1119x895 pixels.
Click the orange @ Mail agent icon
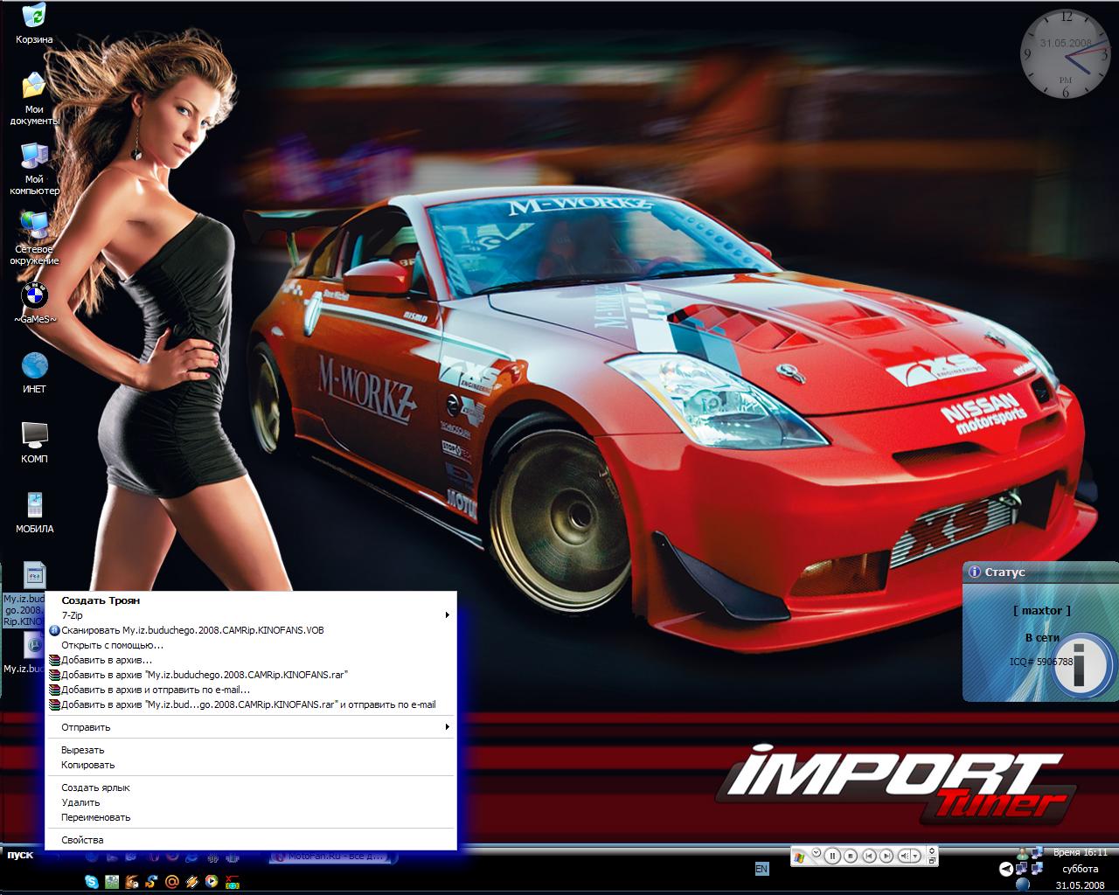tap(172, 882)
